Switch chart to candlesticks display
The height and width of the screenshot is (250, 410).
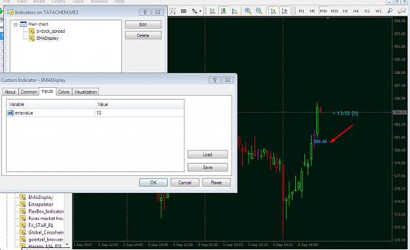point(224,11)
